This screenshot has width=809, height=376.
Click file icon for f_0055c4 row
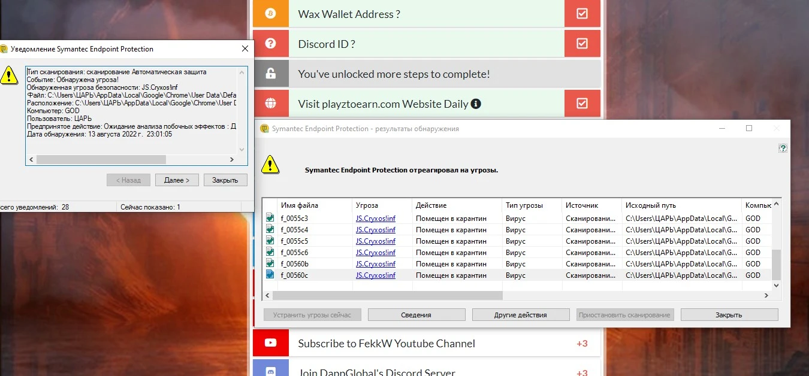click(270, 229)
